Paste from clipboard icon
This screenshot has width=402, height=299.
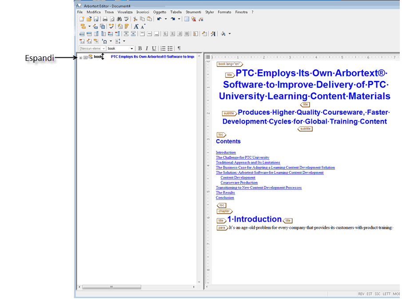(x=149, y=19)
